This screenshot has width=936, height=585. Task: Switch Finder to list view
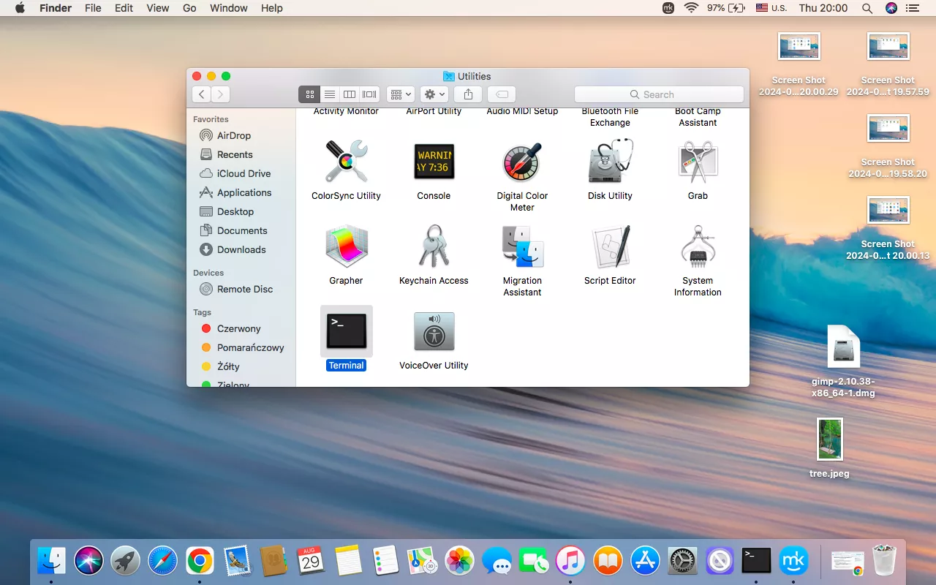[330, 94]
